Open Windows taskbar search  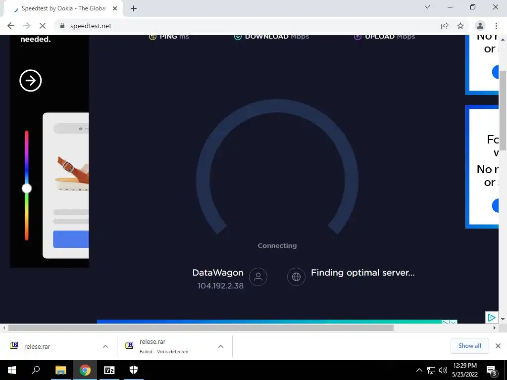[x=36, y=370]
